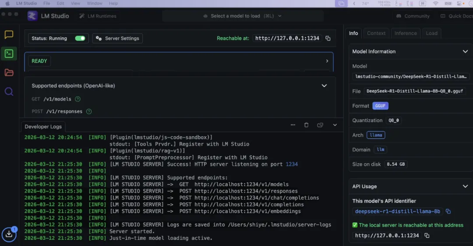This screenshot has width=473, height=246.
Task: Open the Discover search icon in the sidebar
Action: (x=9, y=91)
